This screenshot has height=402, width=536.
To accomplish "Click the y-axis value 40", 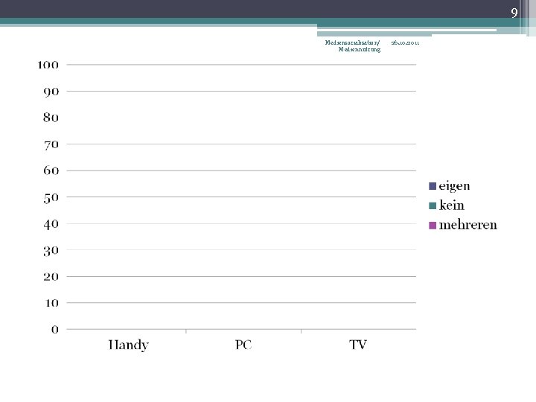I will [51, 224].
